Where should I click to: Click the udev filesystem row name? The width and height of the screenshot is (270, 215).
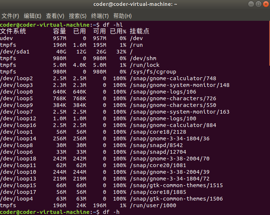point(6,38)
